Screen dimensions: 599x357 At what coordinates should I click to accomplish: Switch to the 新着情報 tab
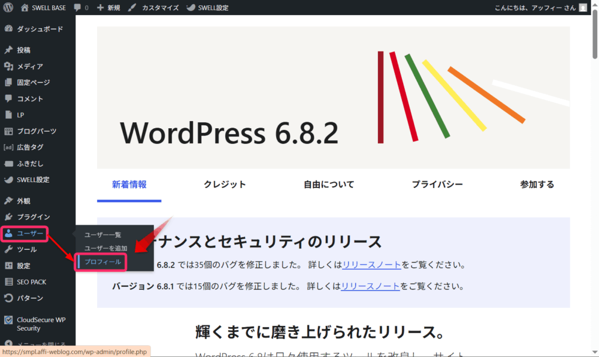(x=129, y=184)
